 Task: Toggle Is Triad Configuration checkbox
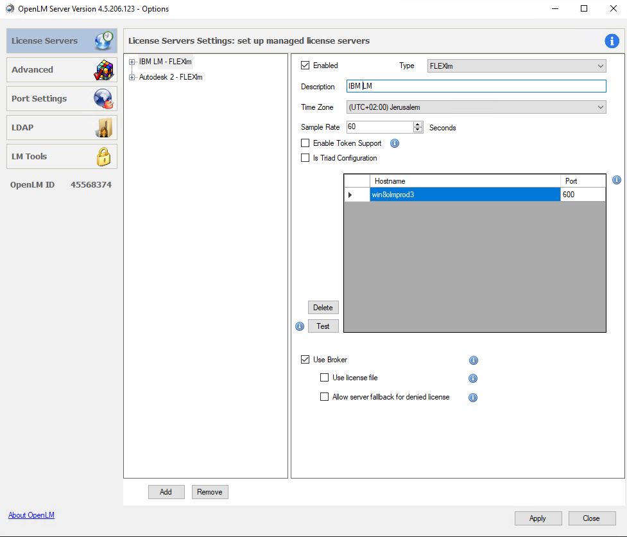tap(305, 158)
